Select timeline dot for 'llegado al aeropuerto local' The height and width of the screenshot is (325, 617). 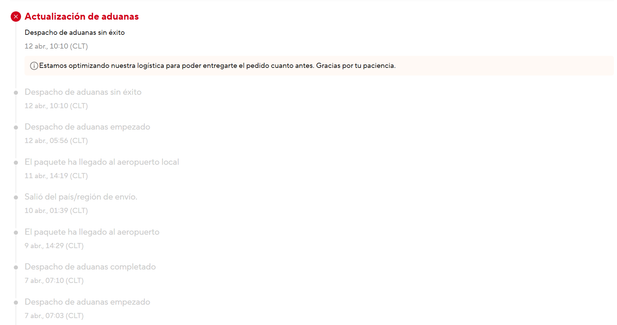16,163
